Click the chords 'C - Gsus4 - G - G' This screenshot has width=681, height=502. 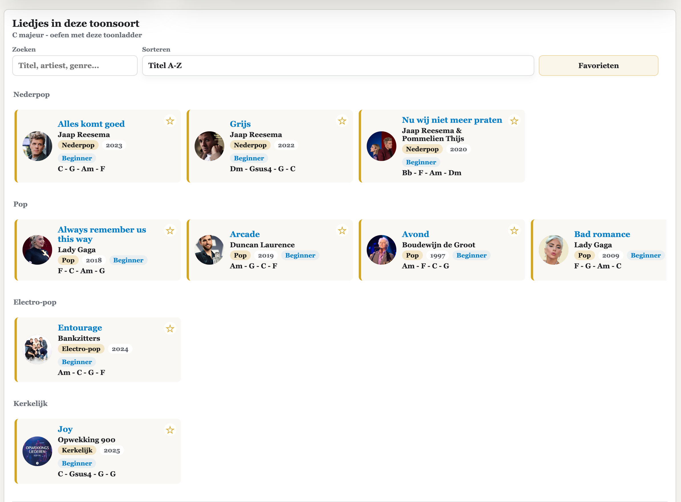coord(87,474)
